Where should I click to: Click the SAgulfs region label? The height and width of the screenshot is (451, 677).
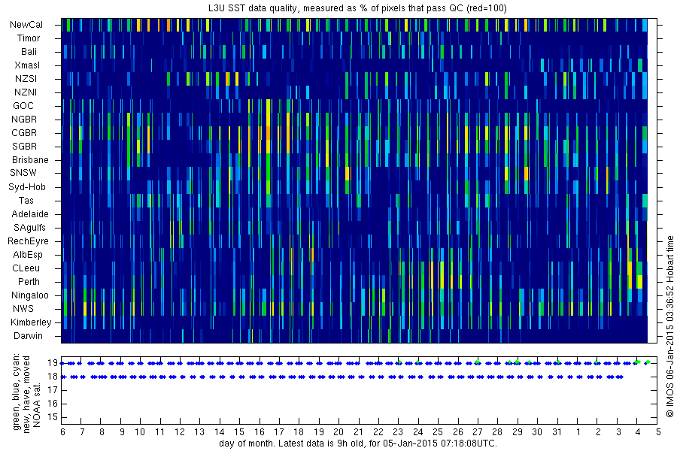coord(29,228)
